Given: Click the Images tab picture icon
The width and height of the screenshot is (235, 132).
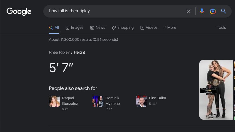Looking at the screenshot, I should 67,28.
